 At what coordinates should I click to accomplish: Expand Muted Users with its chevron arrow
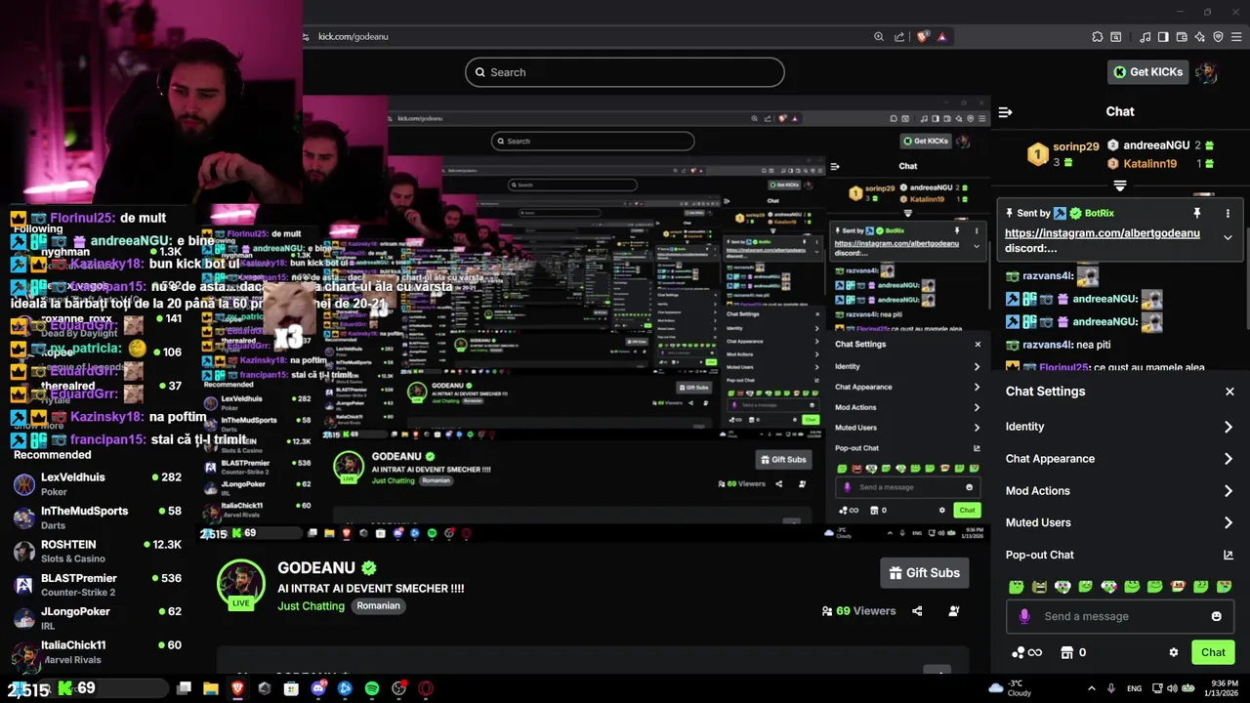pos(1229,523)
